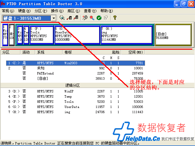Open the 操作(O) menu
The height and width of the screenshot is (146, 195).
(57, 11)
